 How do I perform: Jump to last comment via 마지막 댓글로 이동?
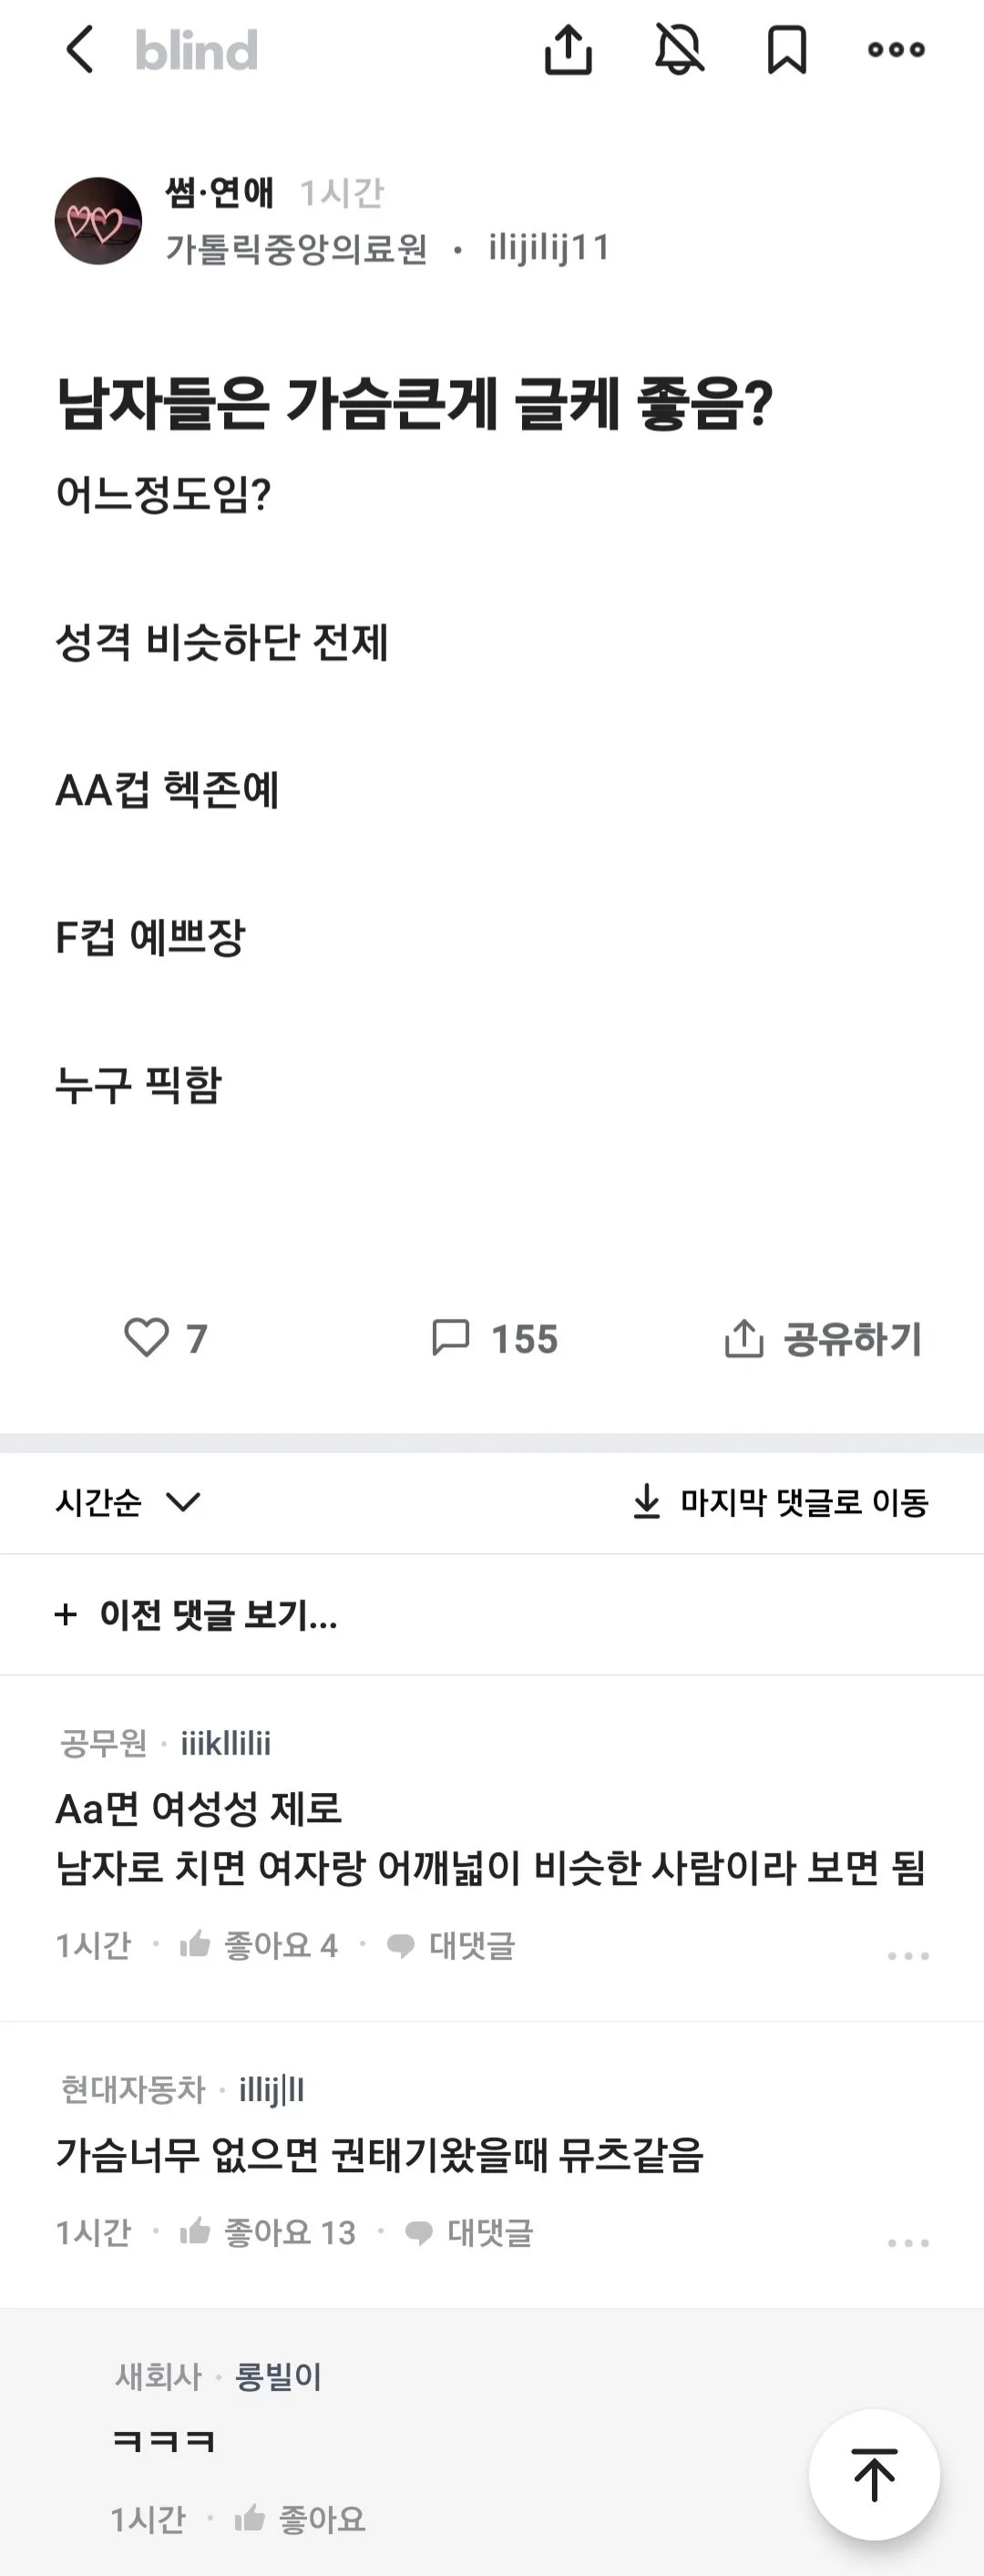pos(781,1502)
